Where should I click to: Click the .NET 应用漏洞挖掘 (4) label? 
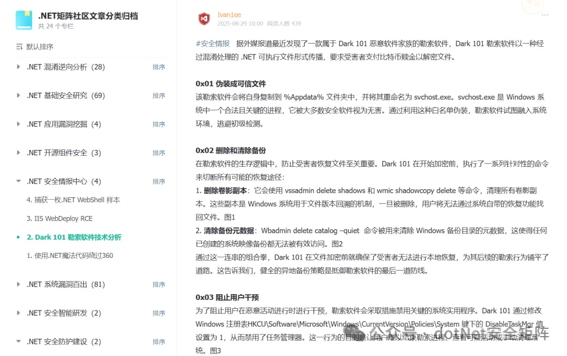point(64,124)
